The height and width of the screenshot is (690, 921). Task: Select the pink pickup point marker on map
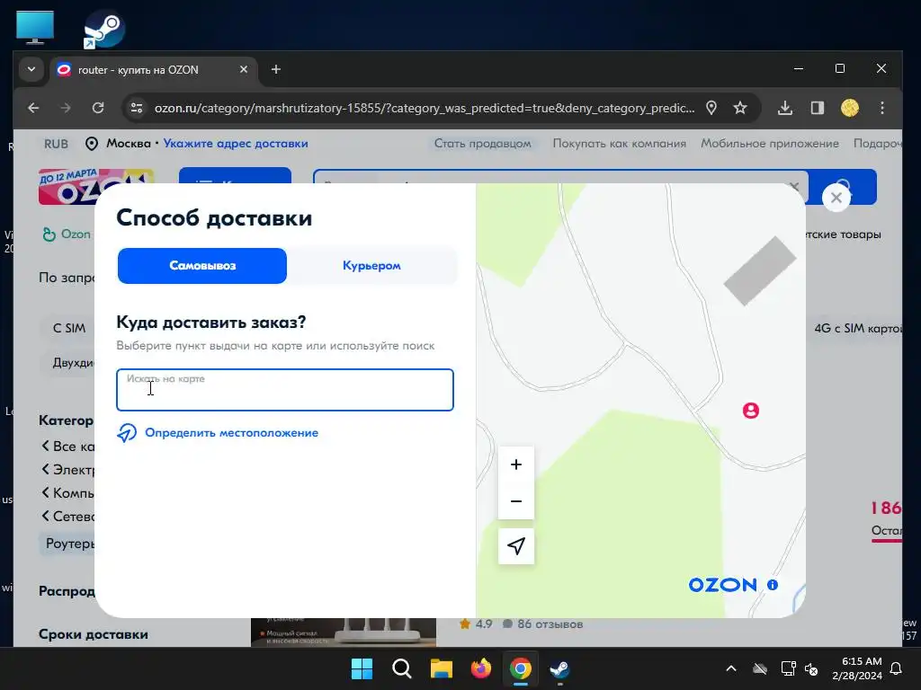(751, 411)
